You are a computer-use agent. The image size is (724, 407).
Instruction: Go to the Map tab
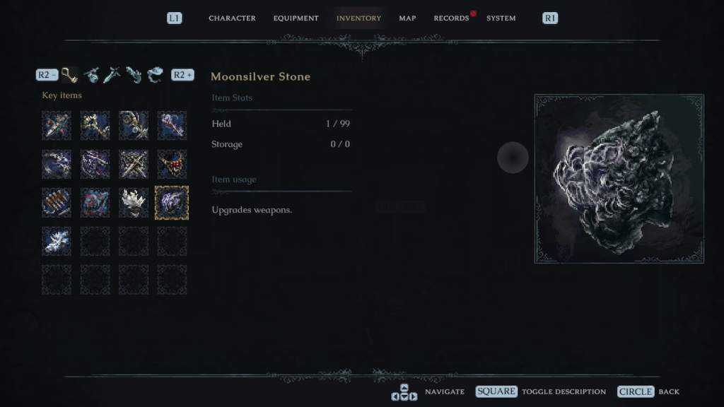[407, 18]
